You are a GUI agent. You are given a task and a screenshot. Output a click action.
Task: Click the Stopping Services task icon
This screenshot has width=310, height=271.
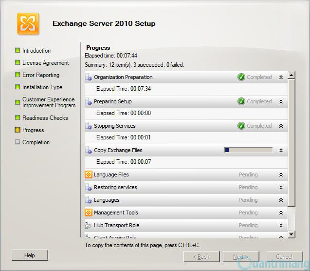point(89,126)
